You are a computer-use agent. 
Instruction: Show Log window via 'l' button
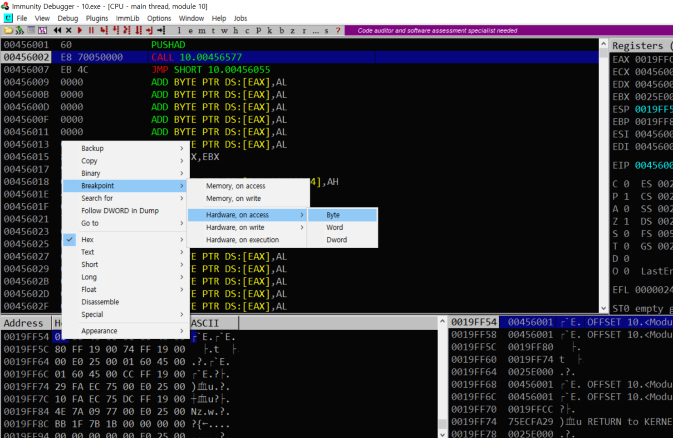179,30
